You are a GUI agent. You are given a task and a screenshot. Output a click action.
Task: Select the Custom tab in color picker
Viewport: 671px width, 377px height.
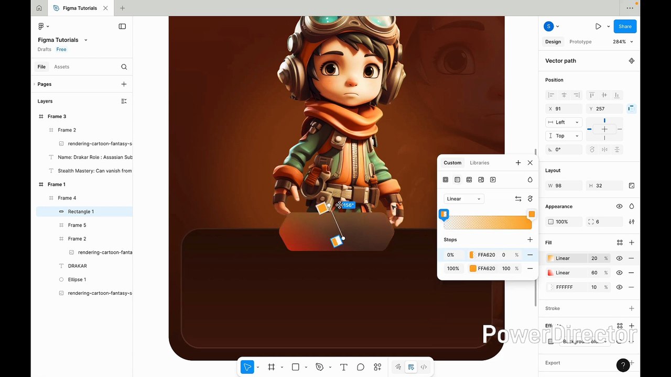point(452,163)
